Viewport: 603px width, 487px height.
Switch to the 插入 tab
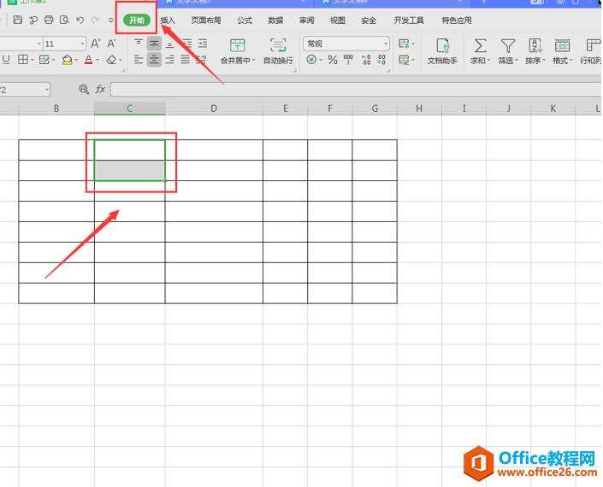pos(168,21)
